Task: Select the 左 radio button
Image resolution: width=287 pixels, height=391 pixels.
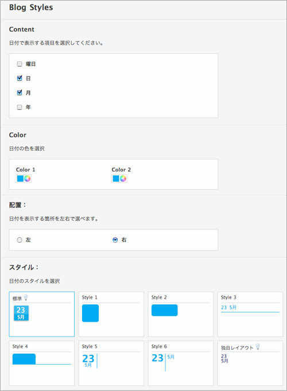Action: (20, 240)
